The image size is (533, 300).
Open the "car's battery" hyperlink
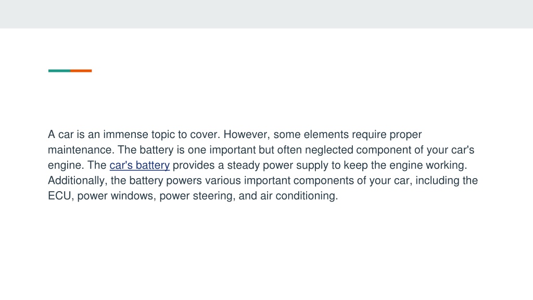139,165
